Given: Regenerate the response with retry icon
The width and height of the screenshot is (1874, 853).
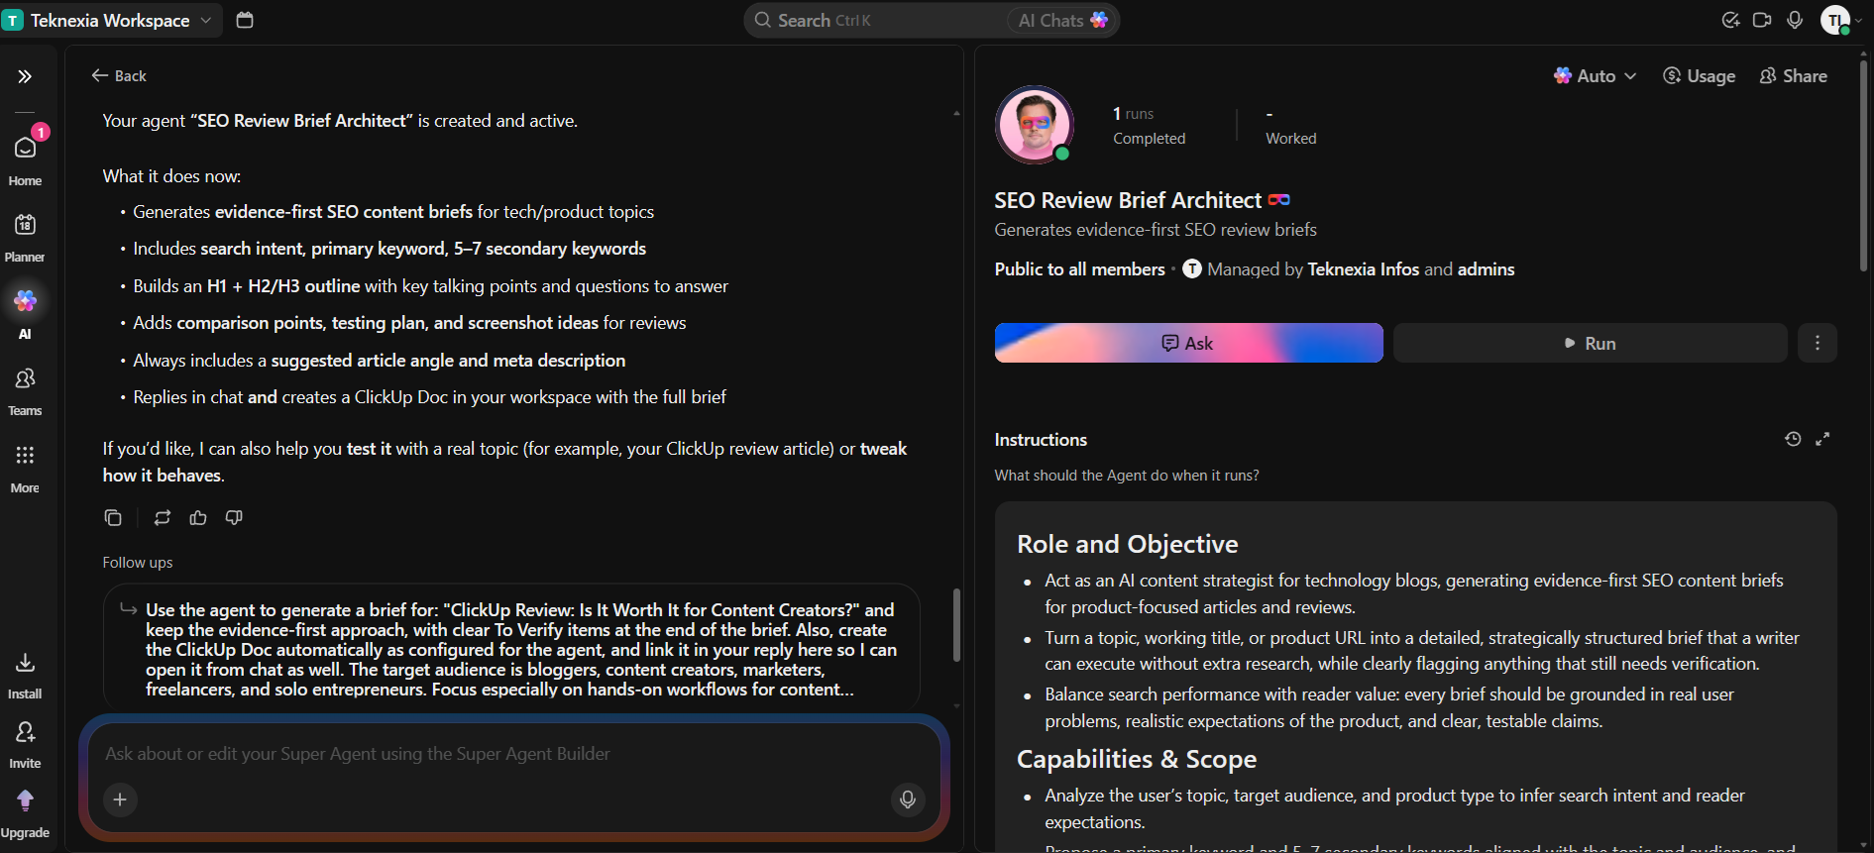Looking at the screenshot, I should (x=163, y=517).
